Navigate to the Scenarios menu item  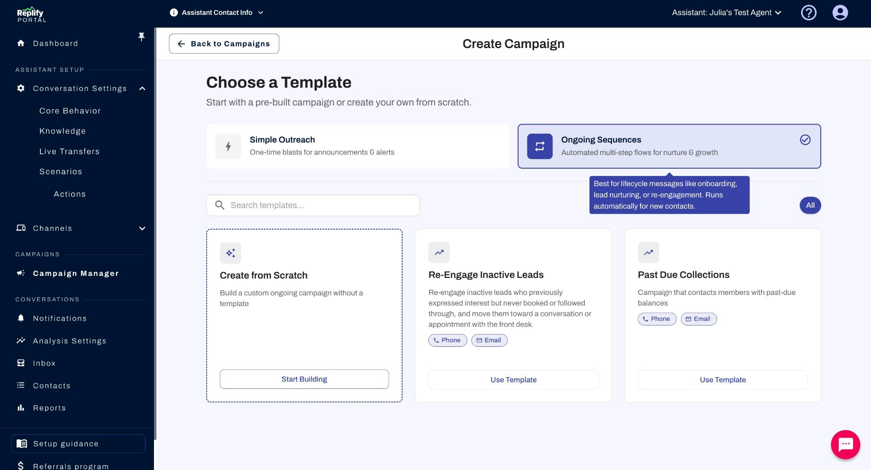coord(61,172)
